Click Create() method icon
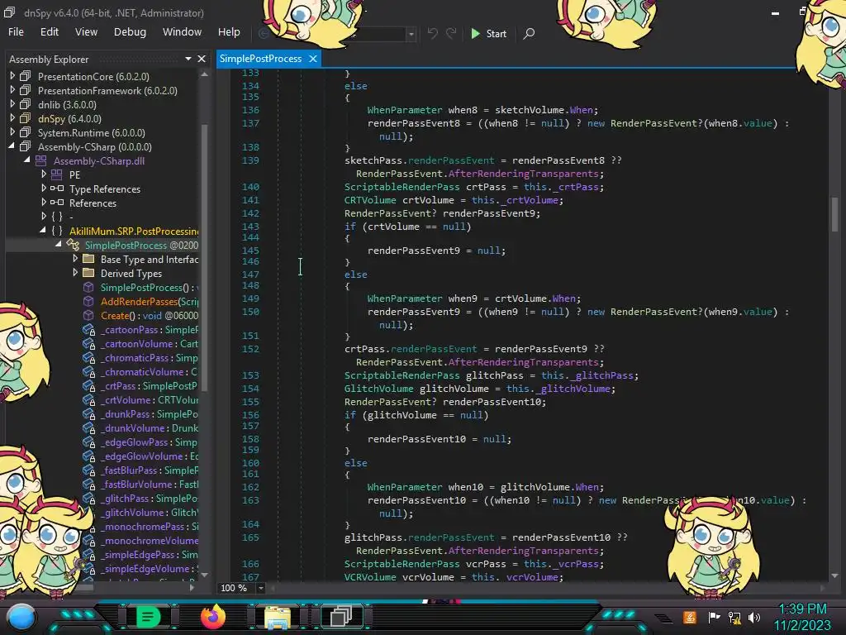846x635 pixels. (88, 315)
